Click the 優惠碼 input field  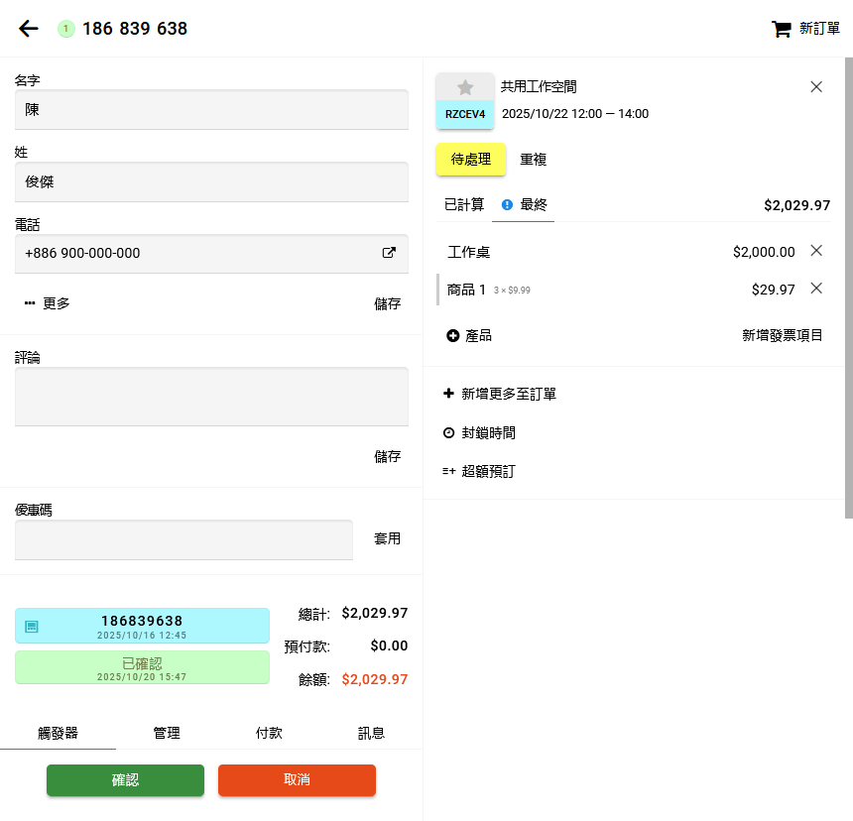pyautogui.click(x=183, y=539)
